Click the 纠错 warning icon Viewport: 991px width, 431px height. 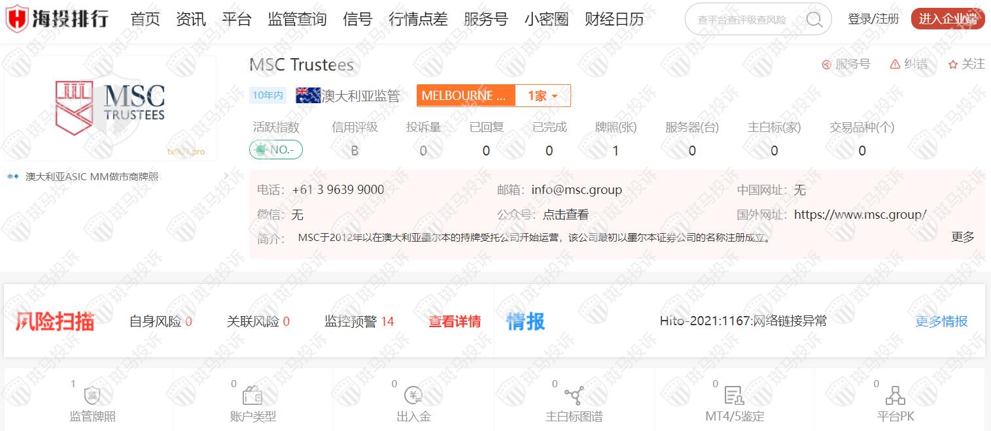coord(895,65)
